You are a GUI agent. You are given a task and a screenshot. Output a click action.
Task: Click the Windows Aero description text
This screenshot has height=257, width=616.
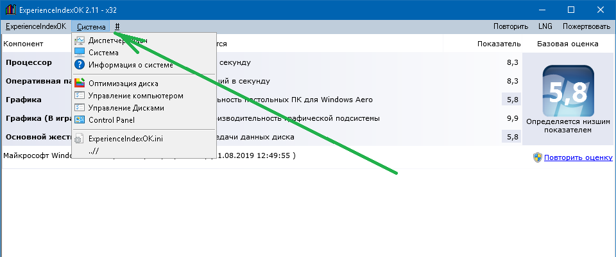[x=295, y=100]
